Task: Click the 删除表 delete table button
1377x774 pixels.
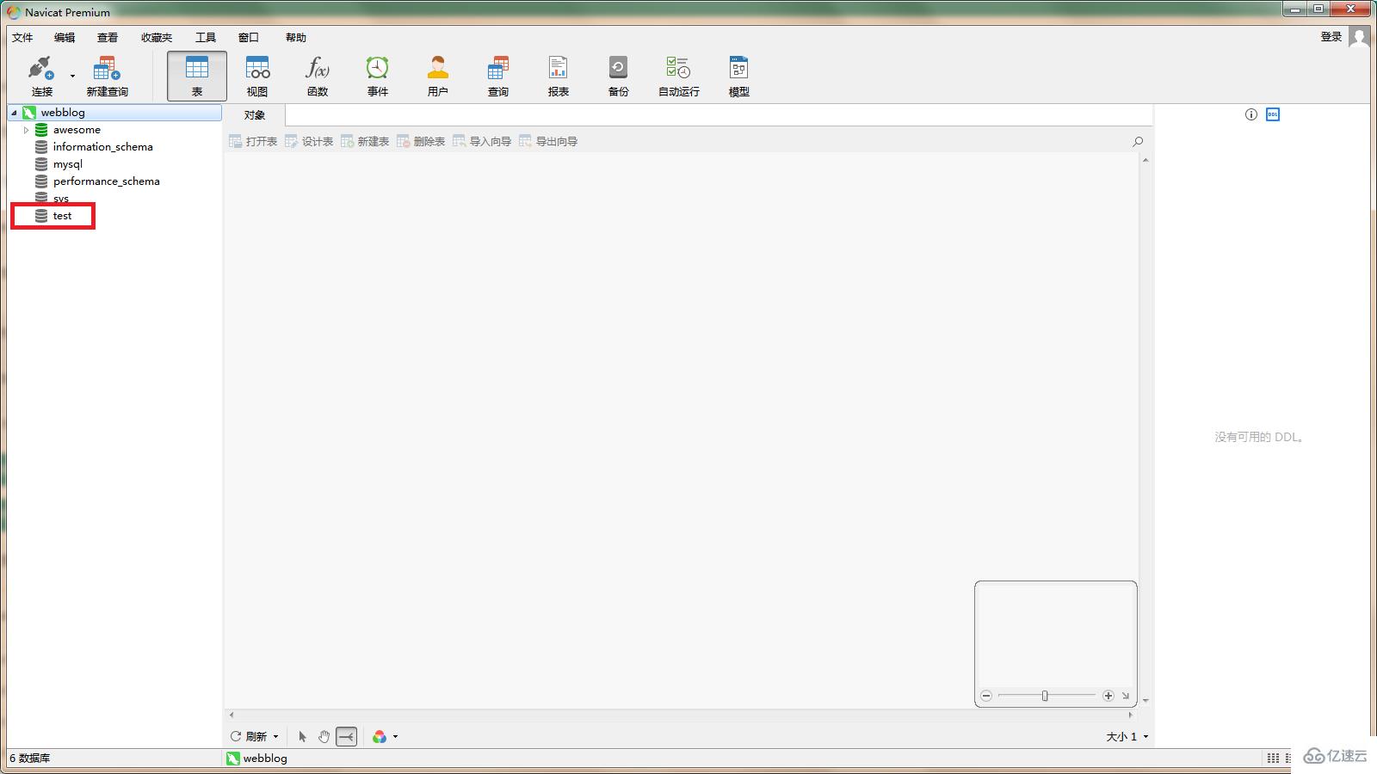Action: tap(421, 141)
